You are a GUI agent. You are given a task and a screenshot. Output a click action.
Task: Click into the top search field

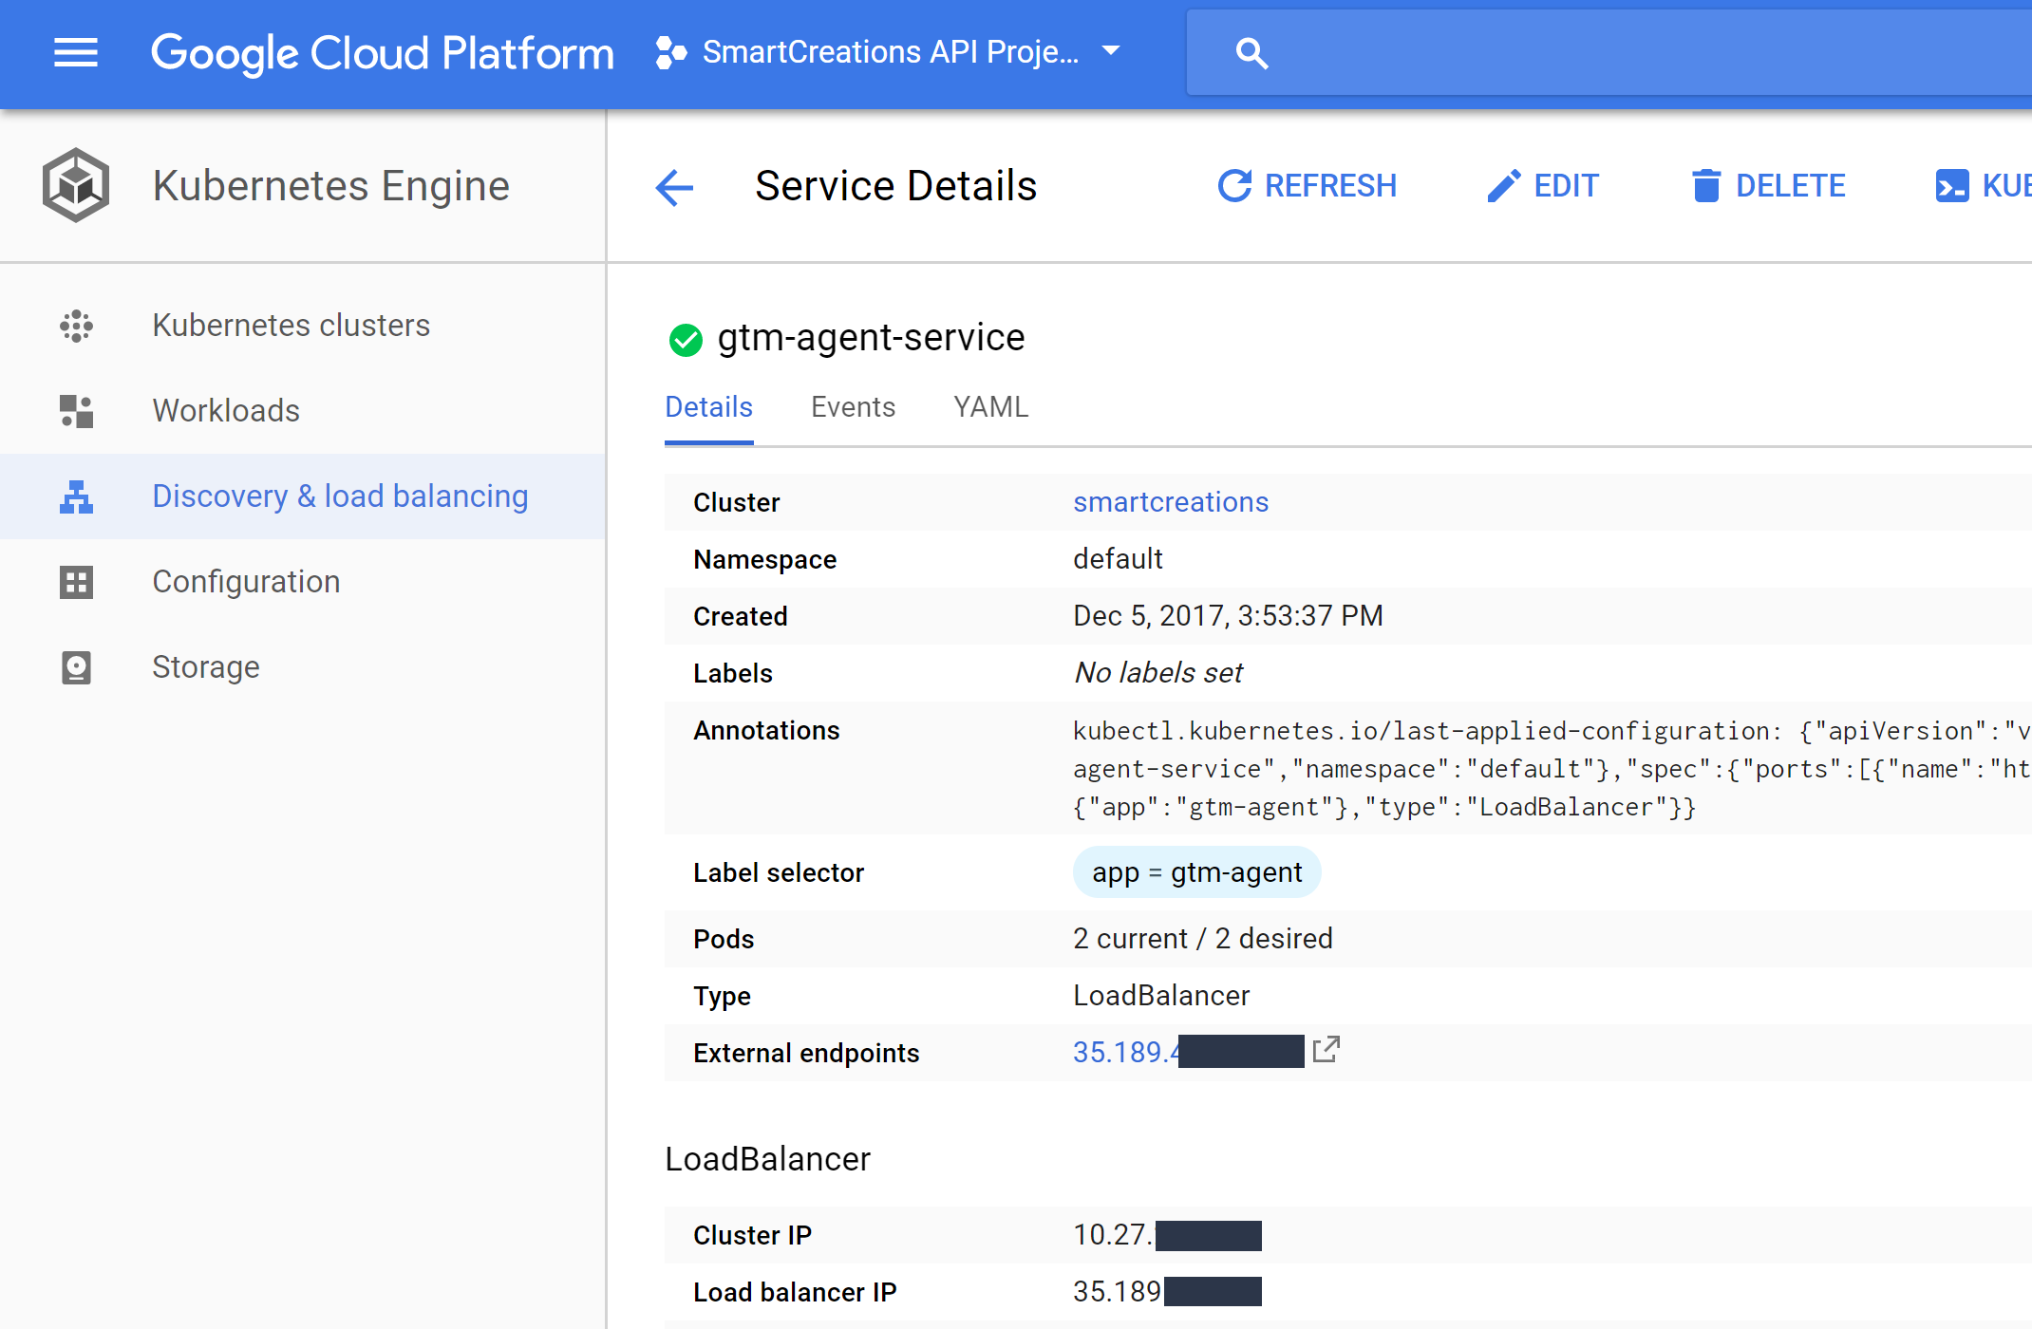point(1614,53)
